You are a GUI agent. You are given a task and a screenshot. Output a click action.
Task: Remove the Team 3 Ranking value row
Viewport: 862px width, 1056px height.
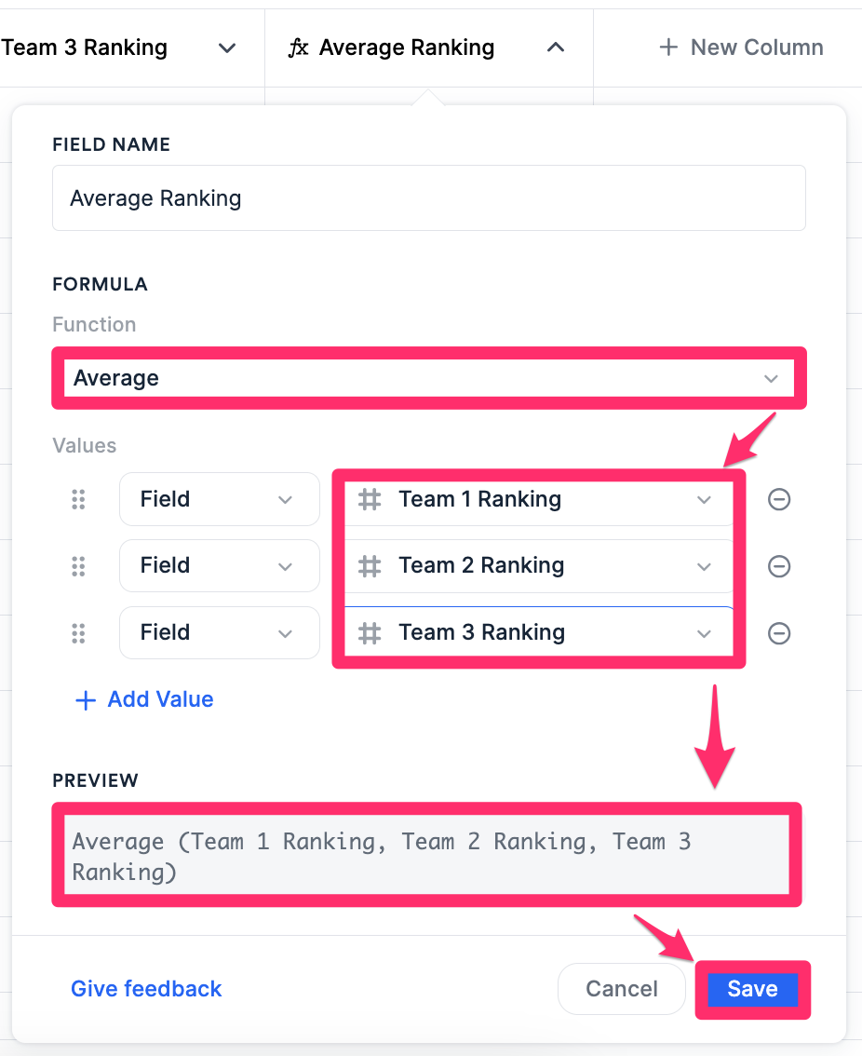point(779,633)
